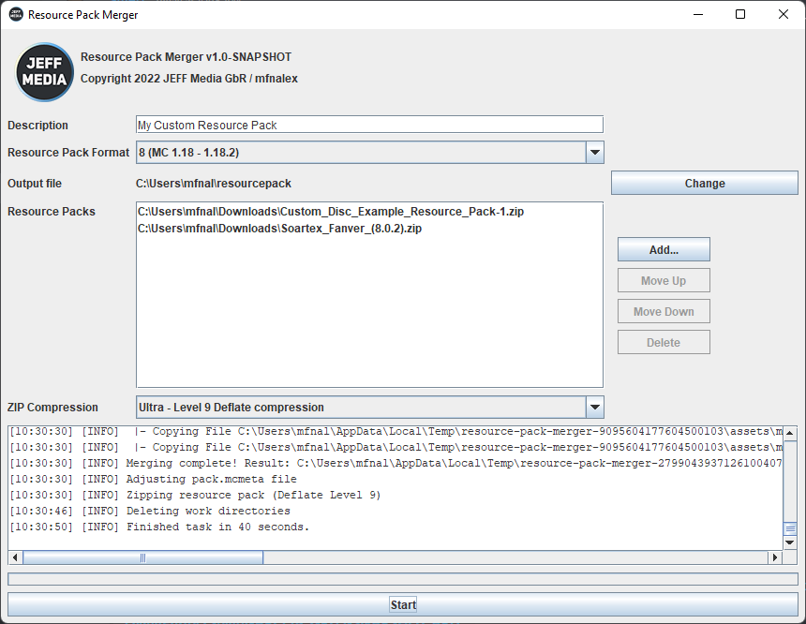
Task: Click the log horizontal scroll-left arrow
Action: 15,557
